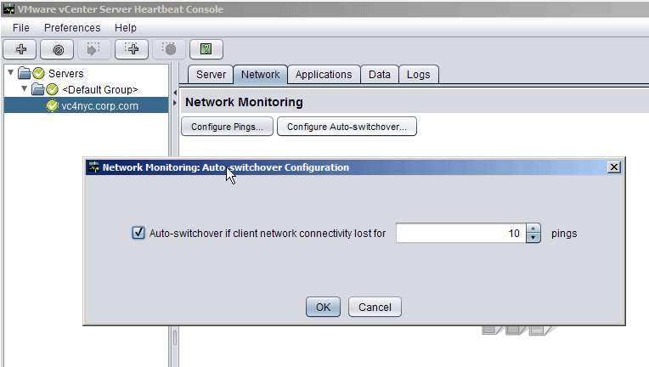This screenshot has height=367, width=649.
Task: Click the pings number input field
Action: point(459,233)
